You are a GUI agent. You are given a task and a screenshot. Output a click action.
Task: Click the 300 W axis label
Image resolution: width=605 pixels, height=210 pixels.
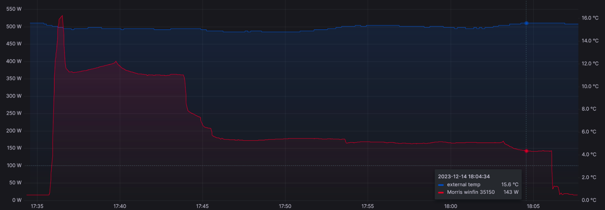point(14,96)
